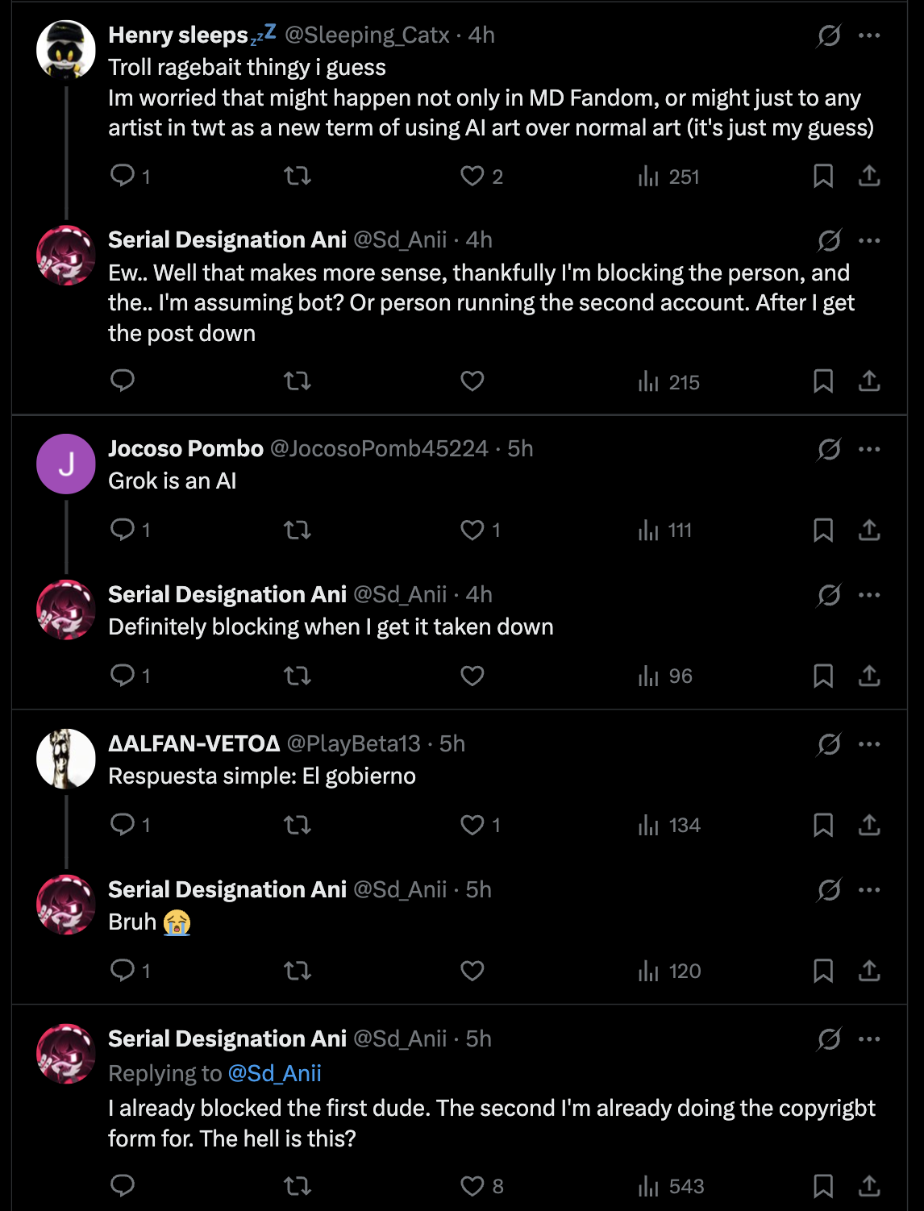This screenshot has width=924, height=1211.
Task: Bookmark the copyright form tweet
Action: pyautogui.click(x=823, y=1186)
